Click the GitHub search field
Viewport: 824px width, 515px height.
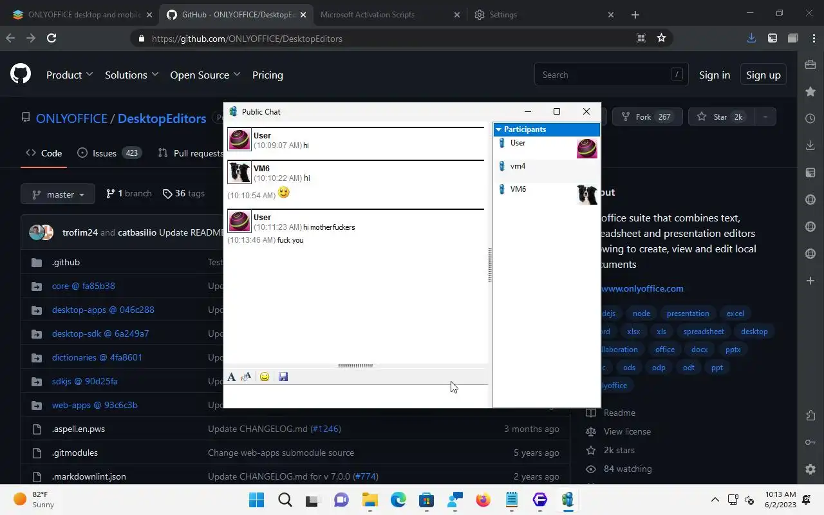coord(612,75)
